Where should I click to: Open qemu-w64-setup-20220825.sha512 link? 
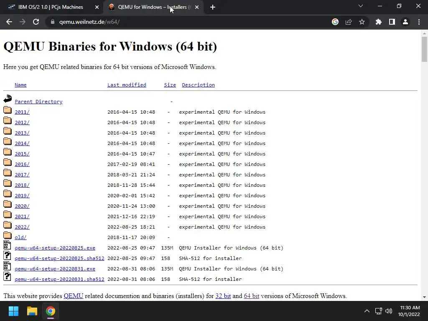tap(59, 258)
